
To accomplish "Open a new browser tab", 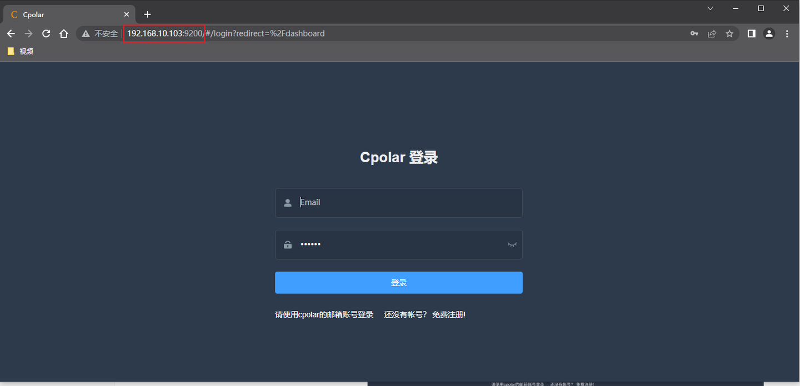I will [x=147, y=14].
